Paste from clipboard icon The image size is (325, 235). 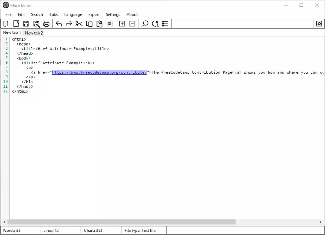[x=99, y=24]
